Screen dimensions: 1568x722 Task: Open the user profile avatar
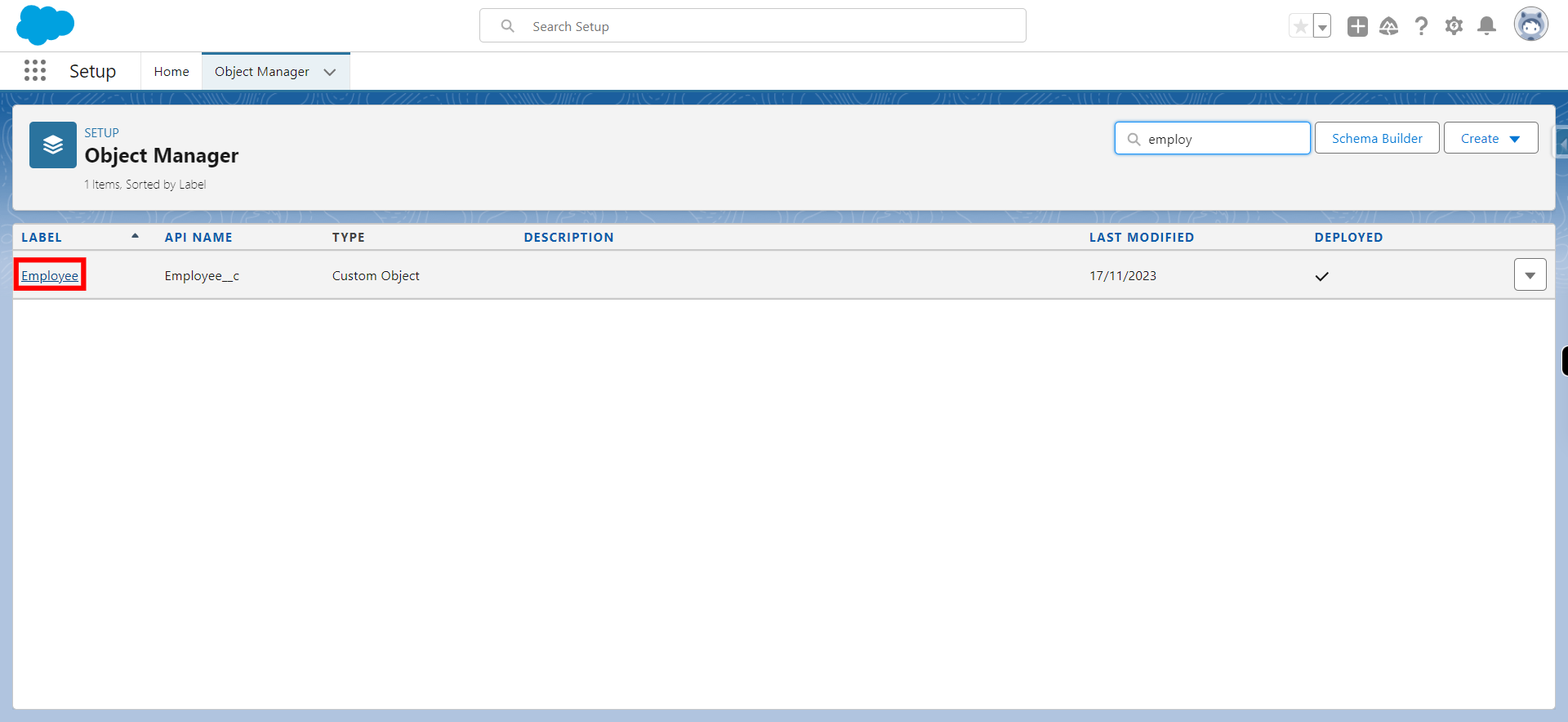click(x=1531, y=25)
